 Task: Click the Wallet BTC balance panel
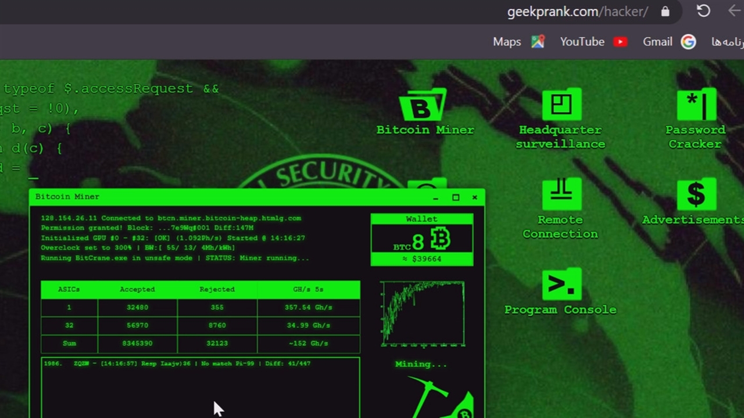click(x=422, y=240)
